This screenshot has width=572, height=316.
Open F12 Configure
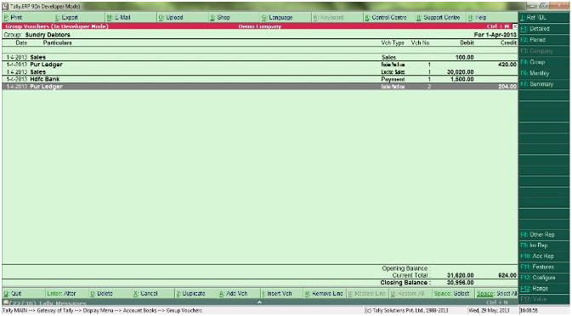(x=544, y=278)
